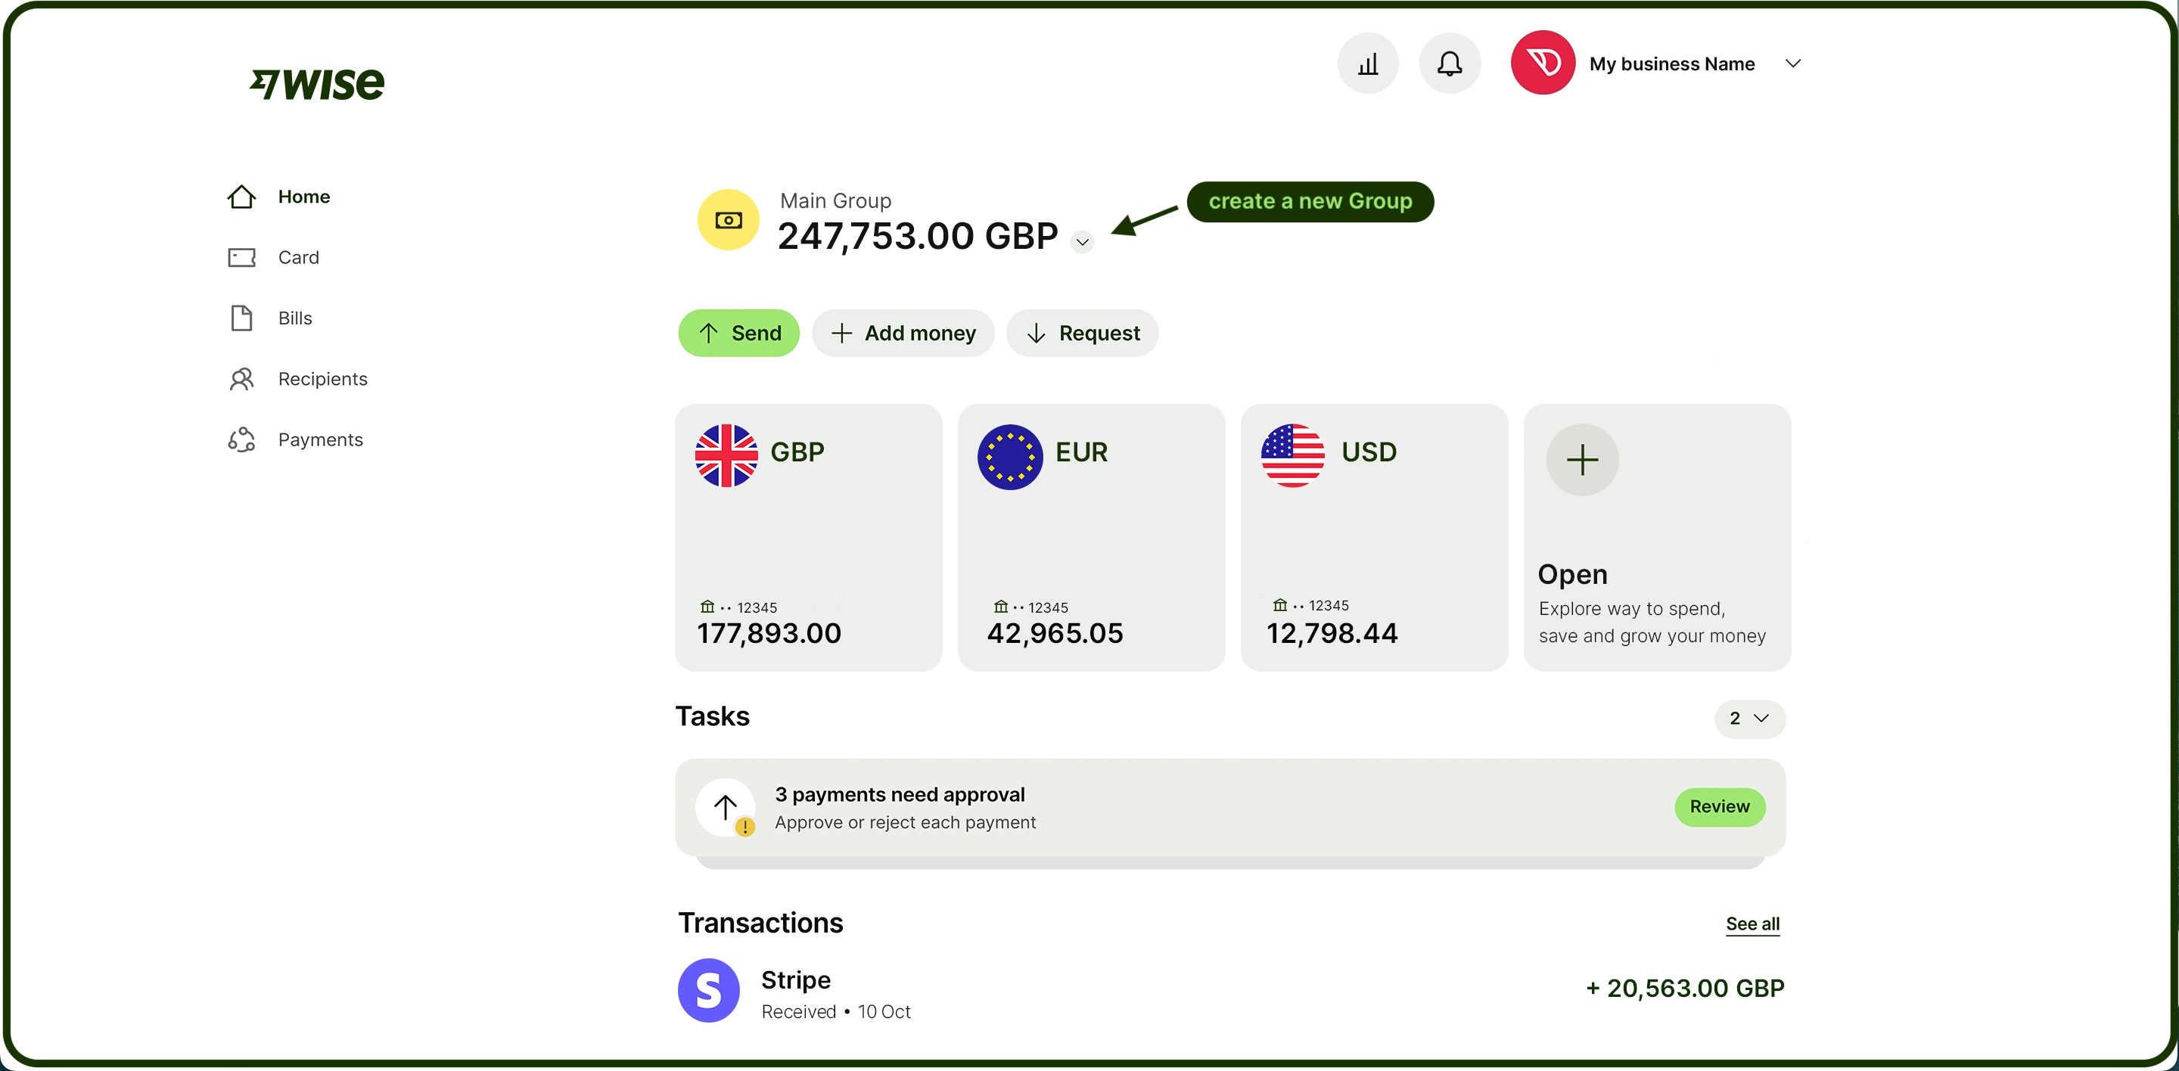Screen dimensions: 2179x1071
Task: Navigate to Recipients page
Action: (x=322, y=379)
